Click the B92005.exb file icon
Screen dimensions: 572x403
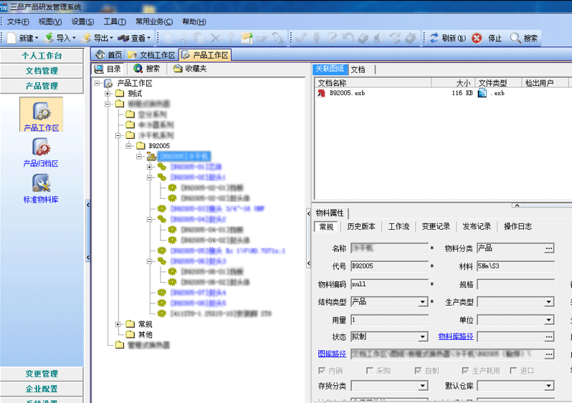(x=323, y=93)
